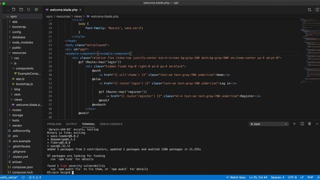Switch to the PROBLEMS panel tab

tap(54, 124)
